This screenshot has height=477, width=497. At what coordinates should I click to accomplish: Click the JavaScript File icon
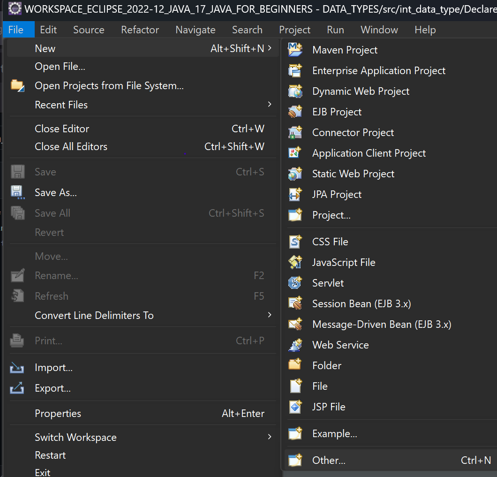(295, 262)
